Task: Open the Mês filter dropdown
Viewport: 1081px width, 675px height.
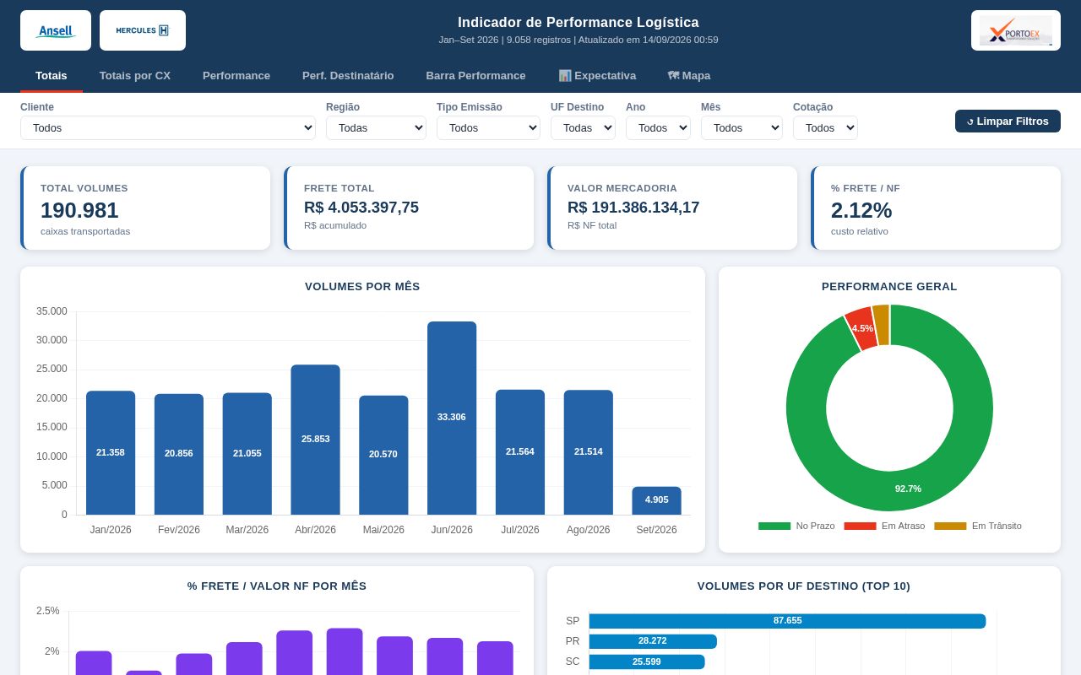Action: click(x=741, y=128)
